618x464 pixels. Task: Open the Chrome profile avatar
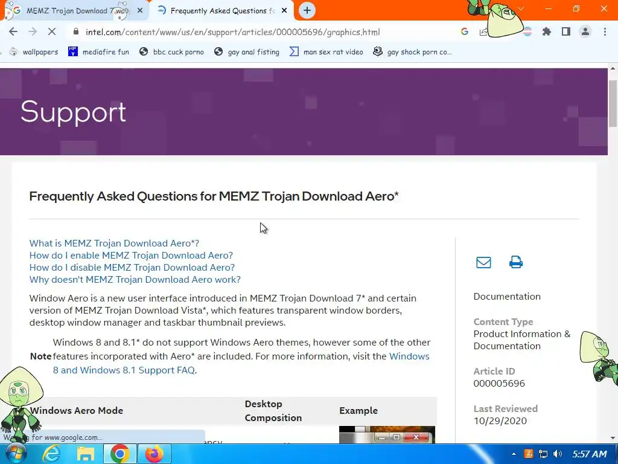pyautogui.click(x=585, y=31)
